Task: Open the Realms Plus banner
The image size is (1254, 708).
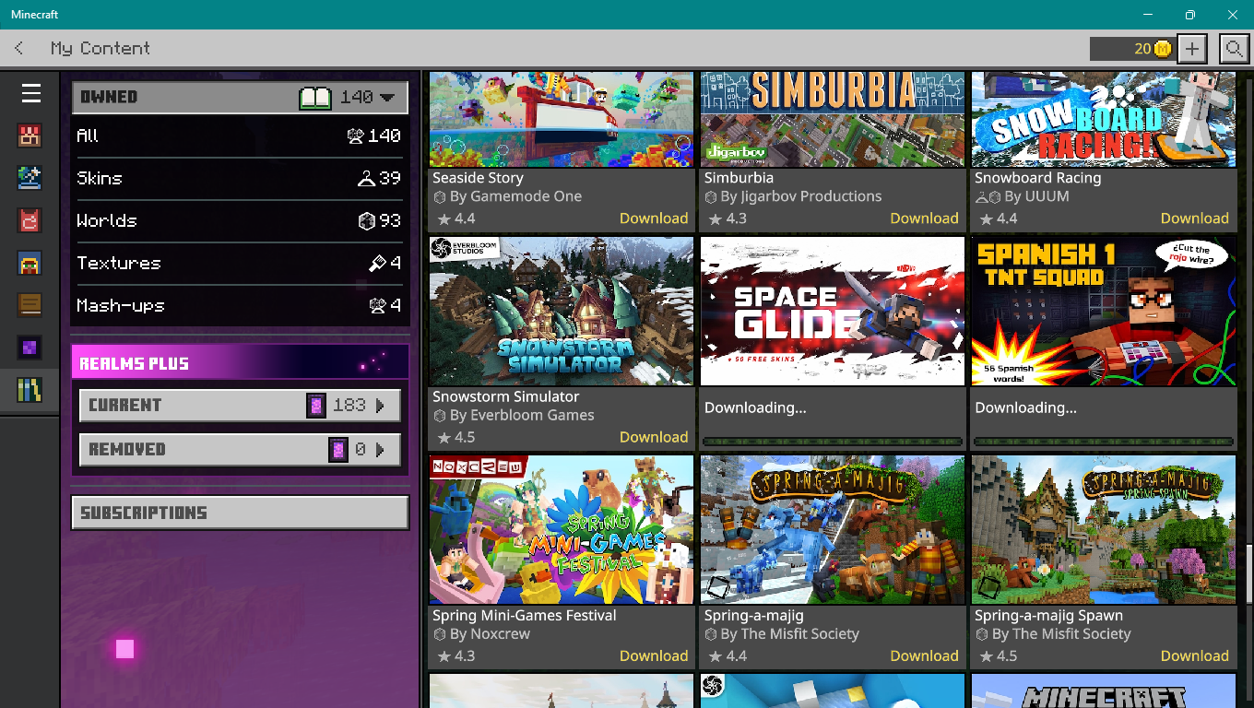Action: click(240, 362)
